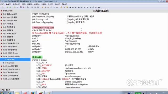The height and width of the screenshot is (94, 168).
Task: Select the day17 域名系统 DNS node
Action: (x=10, y=73)
